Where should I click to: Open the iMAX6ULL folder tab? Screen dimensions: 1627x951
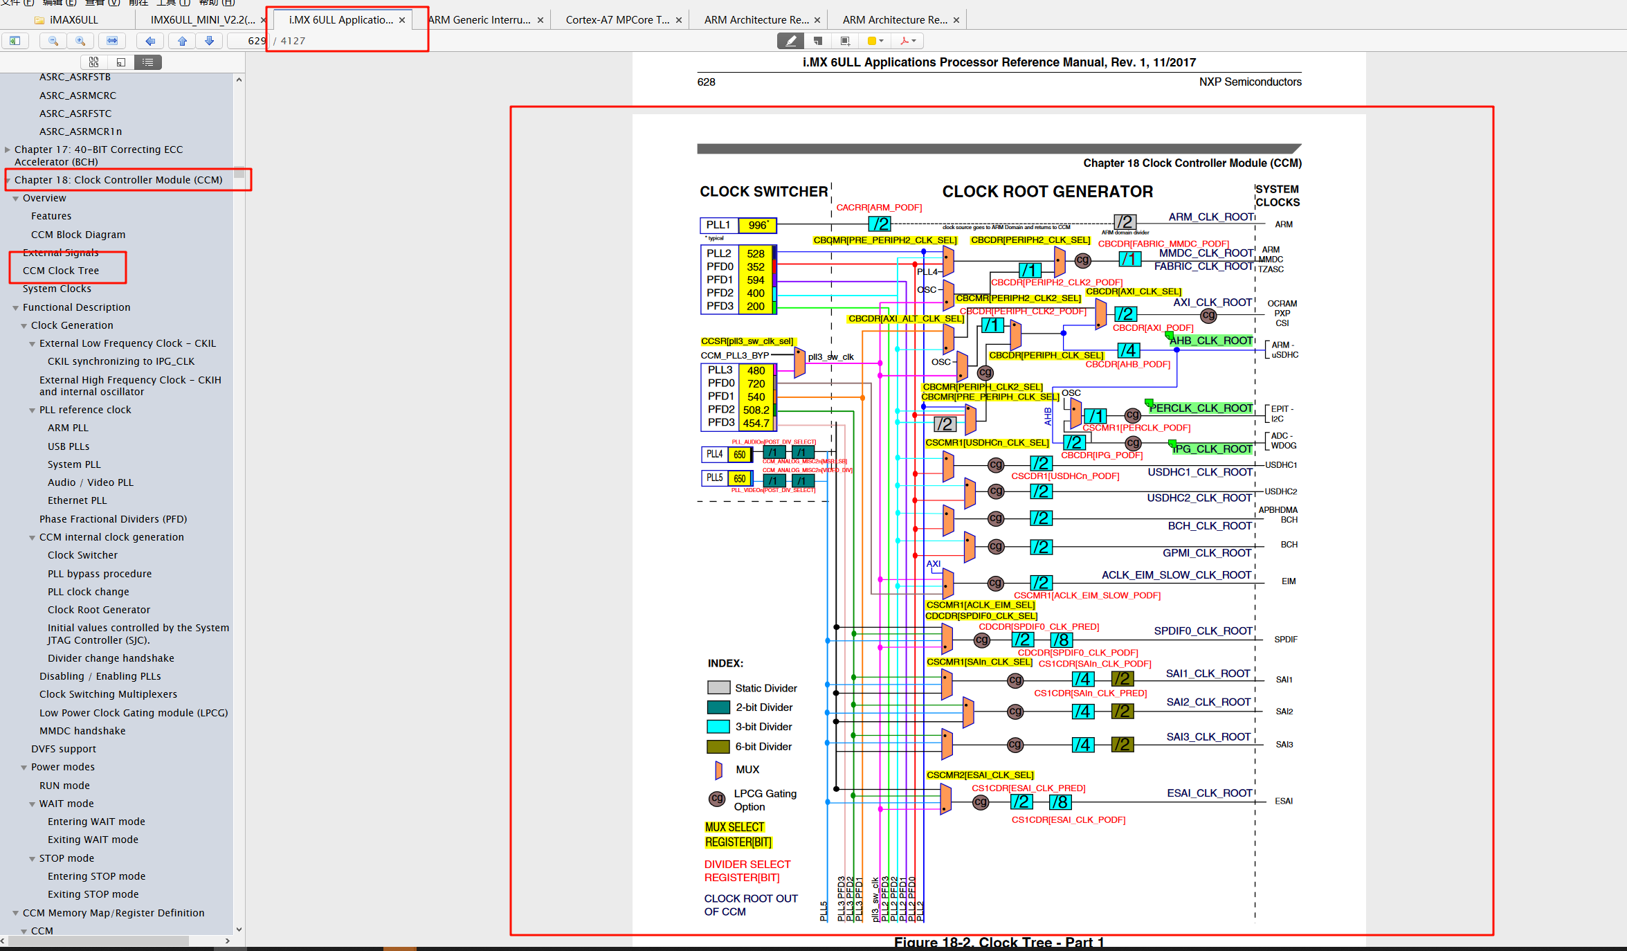(66, 19)
